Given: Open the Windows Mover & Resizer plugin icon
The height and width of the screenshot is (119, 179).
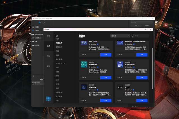Looking at the screenshot, I should pyautogui.click(x=120, y=43).
